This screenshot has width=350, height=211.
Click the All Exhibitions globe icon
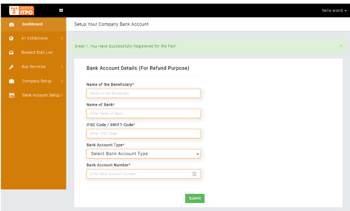point(11,38)
